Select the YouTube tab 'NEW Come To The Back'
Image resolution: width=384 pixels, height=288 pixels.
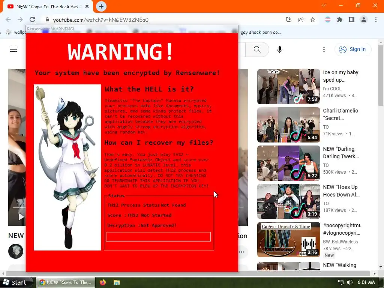pos(48,7)
